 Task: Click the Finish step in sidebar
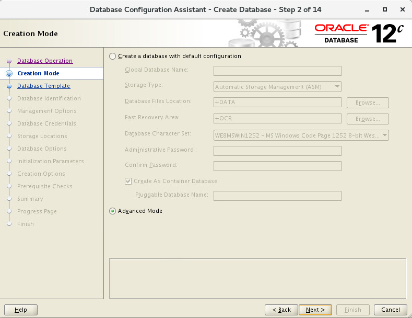tap(26, 224)
